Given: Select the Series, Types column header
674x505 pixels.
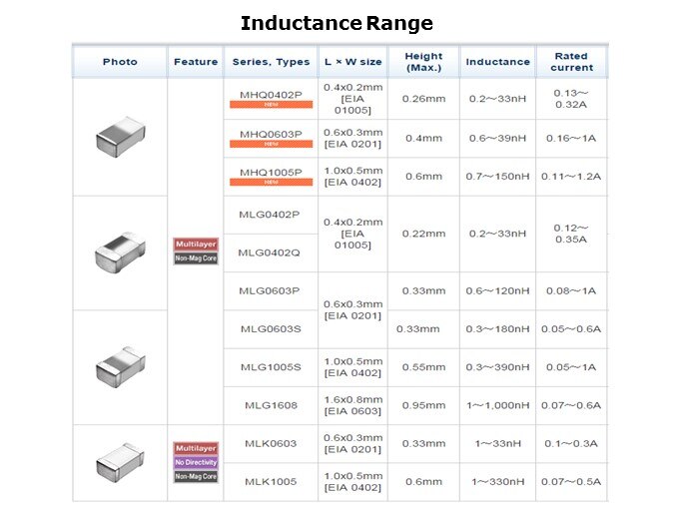Looking at the screenshot, I should [271, 62].
